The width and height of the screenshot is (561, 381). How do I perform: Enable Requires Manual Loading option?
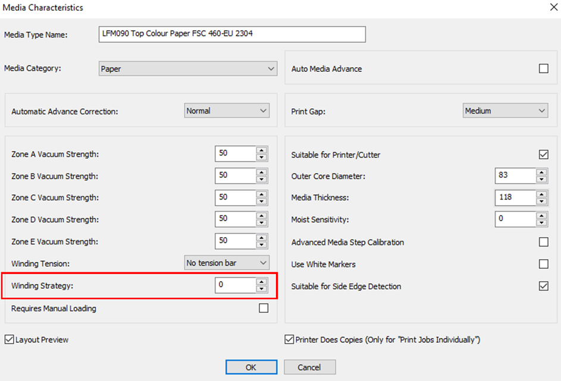[264, 308]
